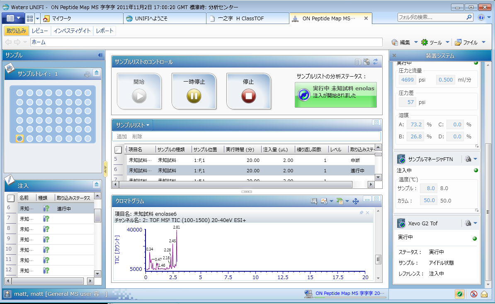495x304 pixels.
Task: Click the back navigation arrow
Action: click(8, 42)
